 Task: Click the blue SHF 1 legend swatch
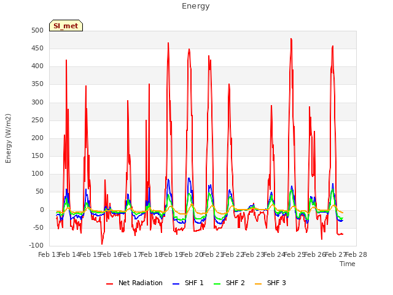[176, 284]
